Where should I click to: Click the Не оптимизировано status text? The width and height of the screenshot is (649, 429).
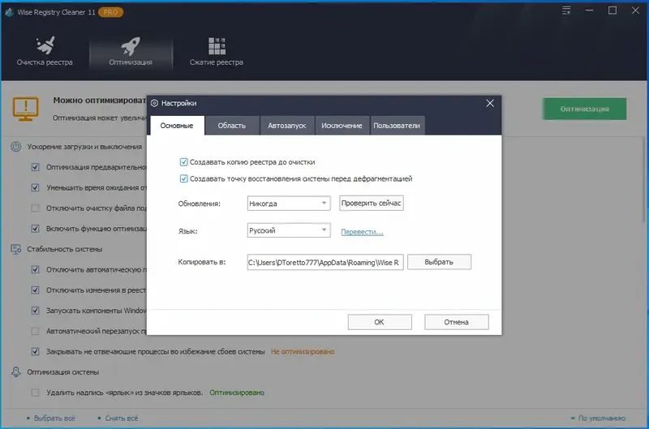point(303,352)
